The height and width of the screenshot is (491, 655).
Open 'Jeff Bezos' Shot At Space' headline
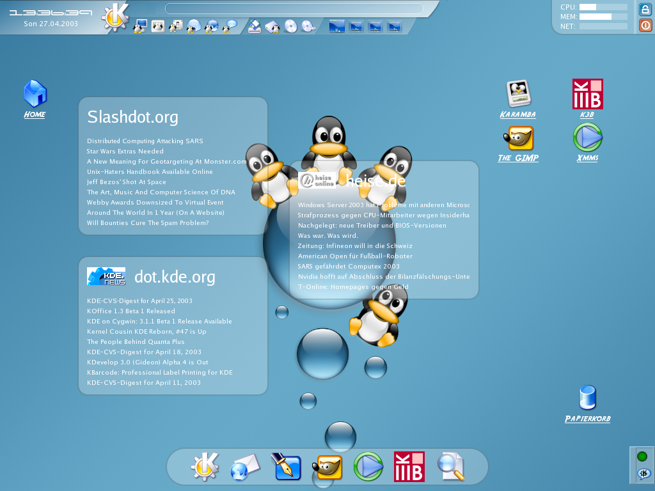(126, 182)
